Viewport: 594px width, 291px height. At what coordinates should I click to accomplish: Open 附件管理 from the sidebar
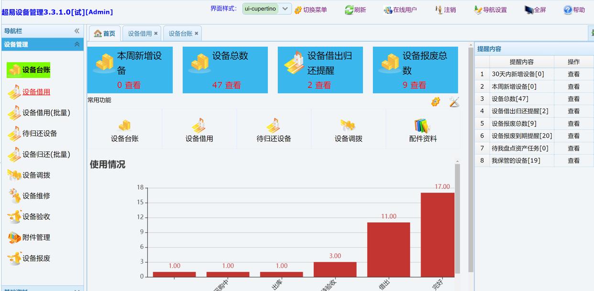(36, 237)
